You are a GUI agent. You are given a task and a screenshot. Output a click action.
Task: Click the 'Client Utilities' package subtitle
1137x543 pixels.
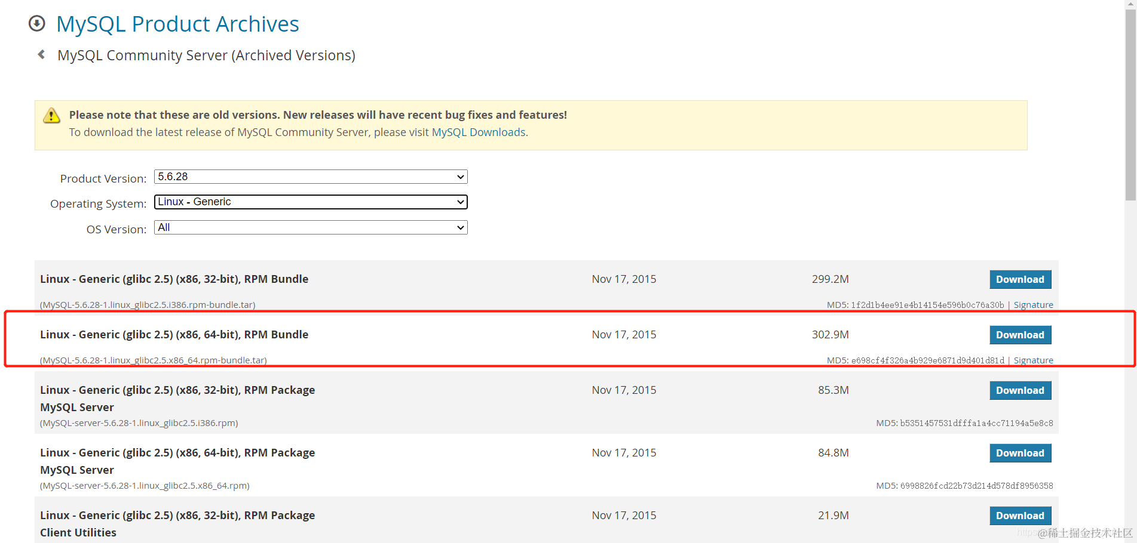[78, 533]
